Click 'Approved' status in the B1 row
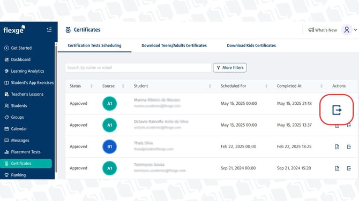 tap(79, 146)
